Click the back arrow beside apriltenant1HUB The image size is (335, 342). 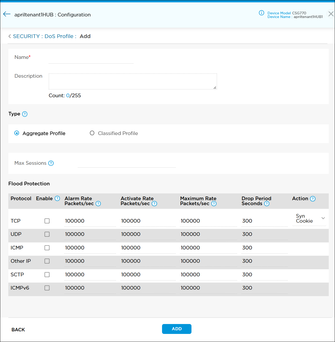coord(7,14)
